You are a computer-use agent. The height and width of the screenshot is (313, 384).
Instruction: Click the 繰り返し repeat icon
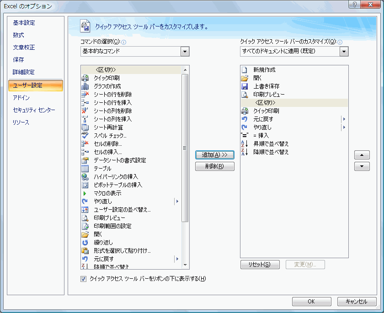pos(85,243)
